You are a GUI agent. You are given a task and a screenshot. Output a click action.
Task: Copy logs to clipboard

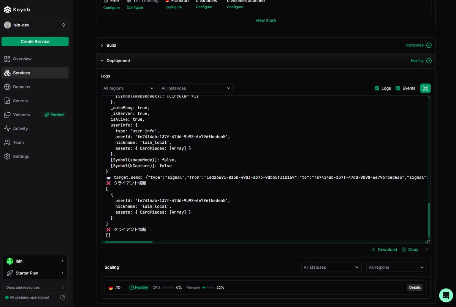410,250
